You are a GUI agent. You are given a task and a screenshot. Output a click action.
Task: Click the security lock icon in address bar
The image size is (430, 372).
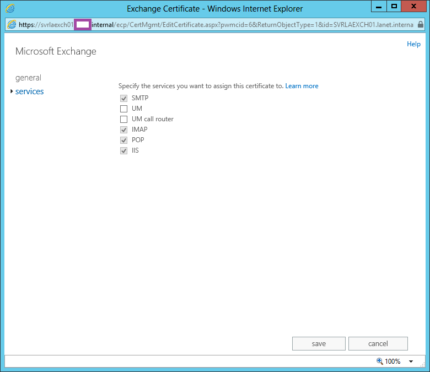tap(421, 24)
